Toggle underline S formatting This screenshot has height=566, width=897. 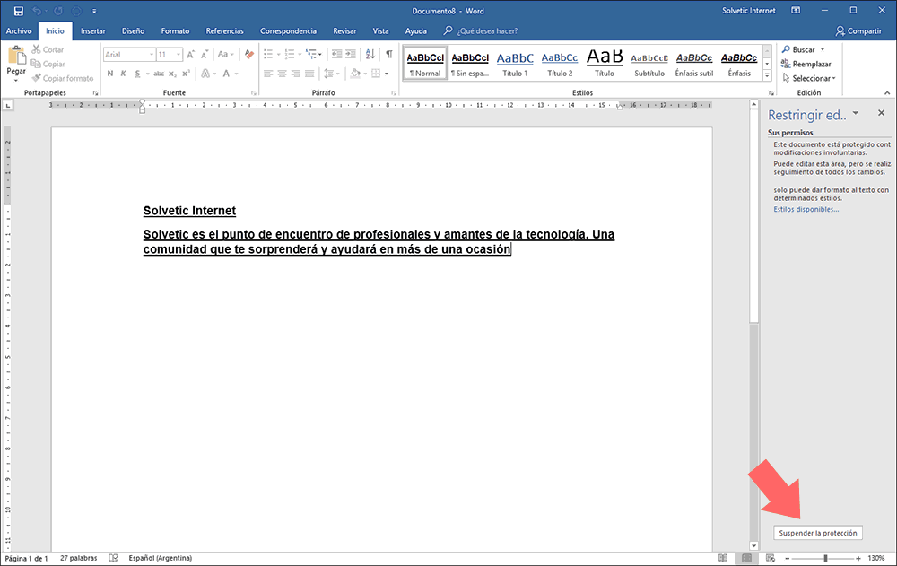(137, 74)
